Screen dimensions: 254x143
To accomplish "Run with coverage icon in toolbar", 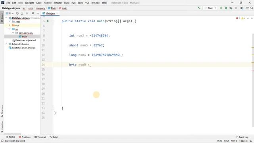I will click(x=231, y=8).
